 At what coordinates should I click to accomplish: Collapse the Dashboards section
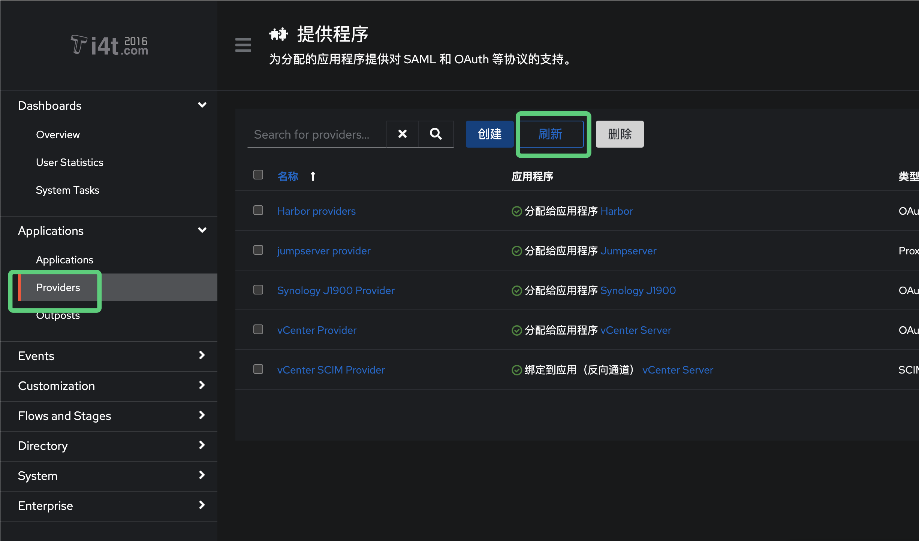click(202, 105)
